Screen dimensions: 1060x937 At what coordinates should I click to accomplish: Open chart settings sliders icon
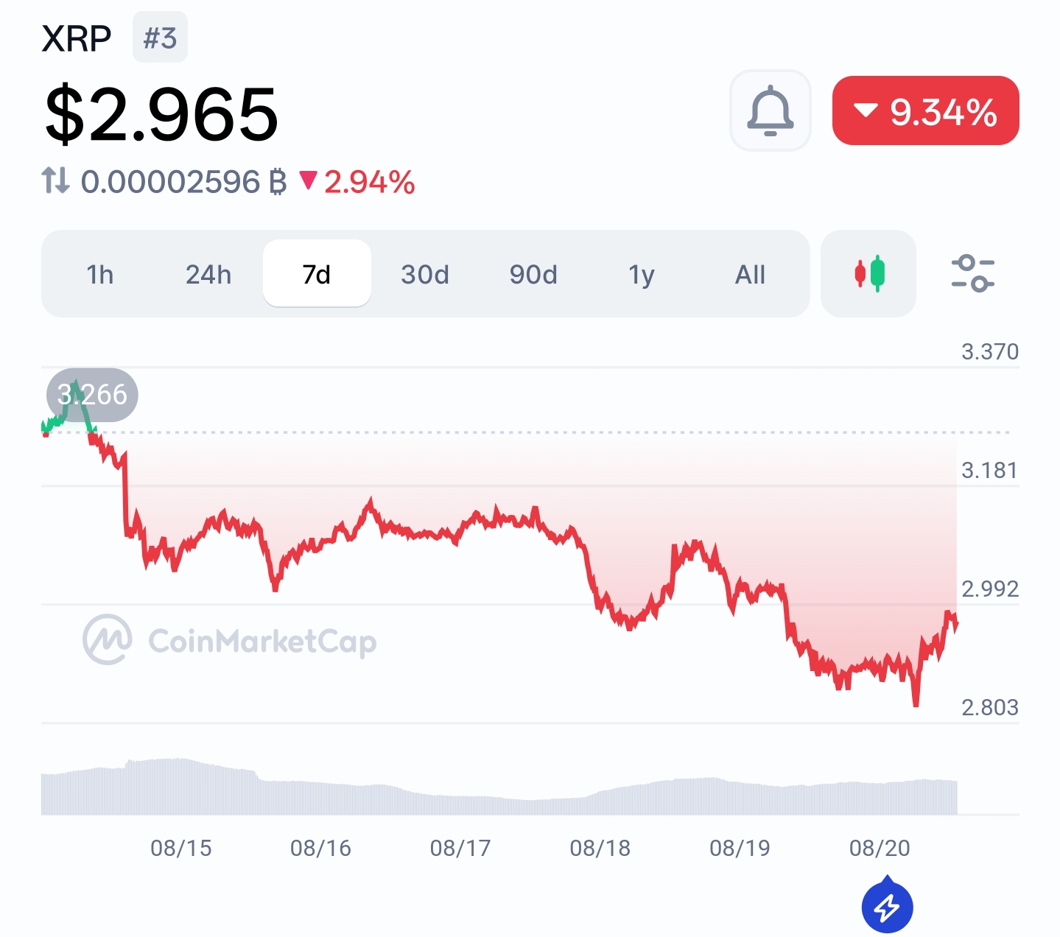(972, 273)
